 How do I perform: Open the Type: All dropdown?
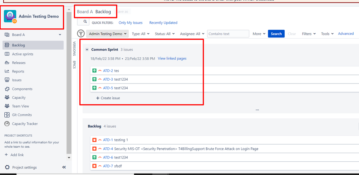[x=141, y=34]
